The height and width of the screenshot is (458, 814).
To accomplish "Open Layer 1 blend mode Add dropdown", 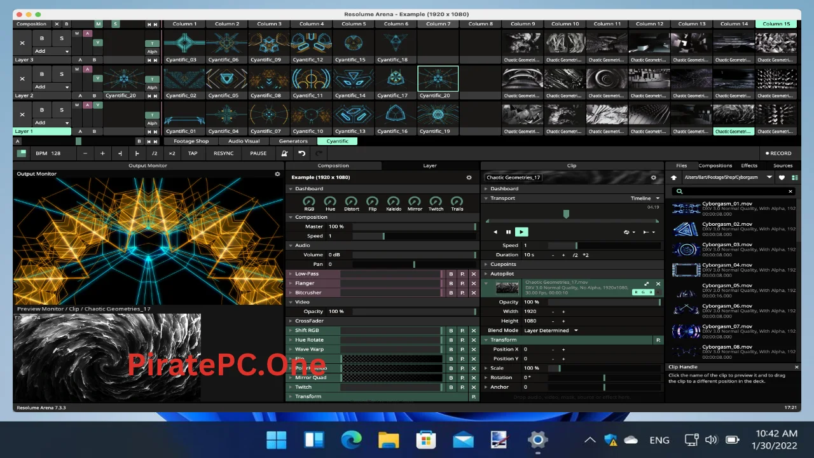I will click(x=52, y=123).
